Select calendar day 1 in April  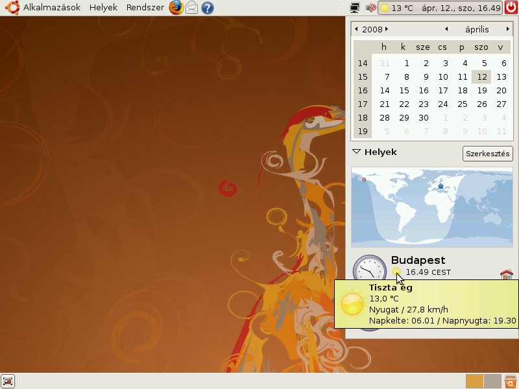coord(407,63)
